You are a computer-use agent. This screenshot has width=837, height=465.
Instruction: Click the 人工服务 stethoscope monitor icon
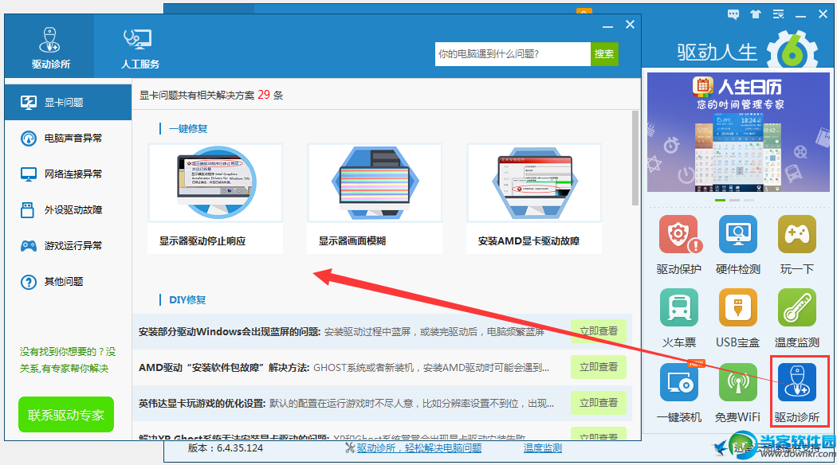coord(138,40)
